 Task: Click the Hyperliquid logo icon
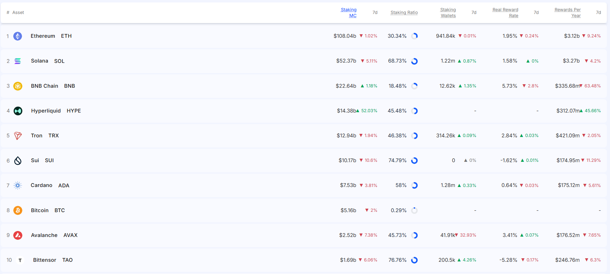pos(18,111)
